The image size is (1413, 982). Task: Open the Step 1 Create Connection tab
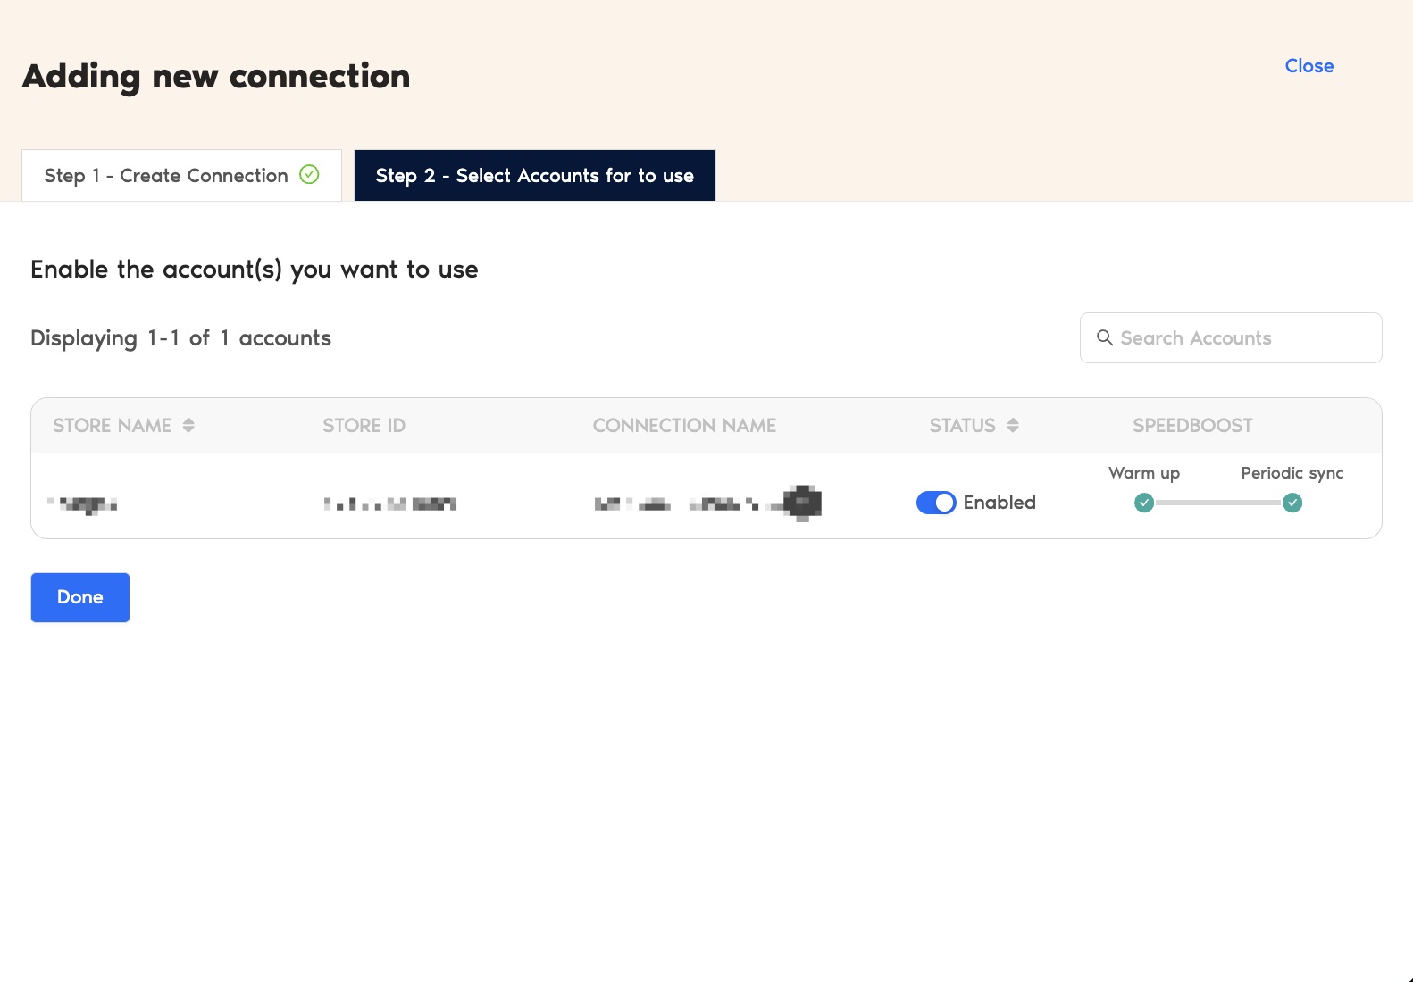pos(166,176)
